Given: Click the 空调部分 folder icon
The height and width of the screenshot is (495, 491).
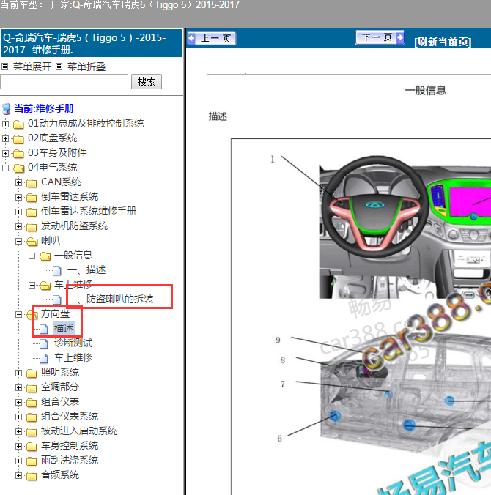Looking at the screenshot, I should [x=32, y=388].
